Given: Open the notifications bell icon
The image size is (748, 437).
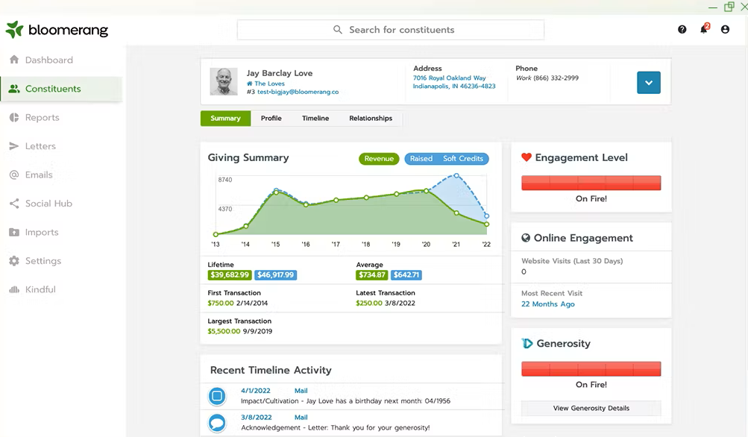Looking at the screenshot, I should pyautogui.click(x=704, y=29).
